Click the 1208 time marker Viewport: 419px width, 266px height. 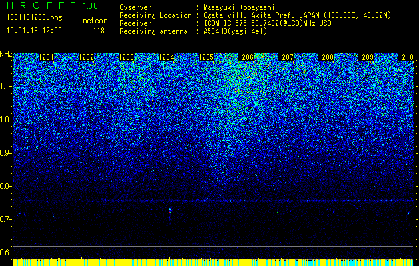coord(326,57)
